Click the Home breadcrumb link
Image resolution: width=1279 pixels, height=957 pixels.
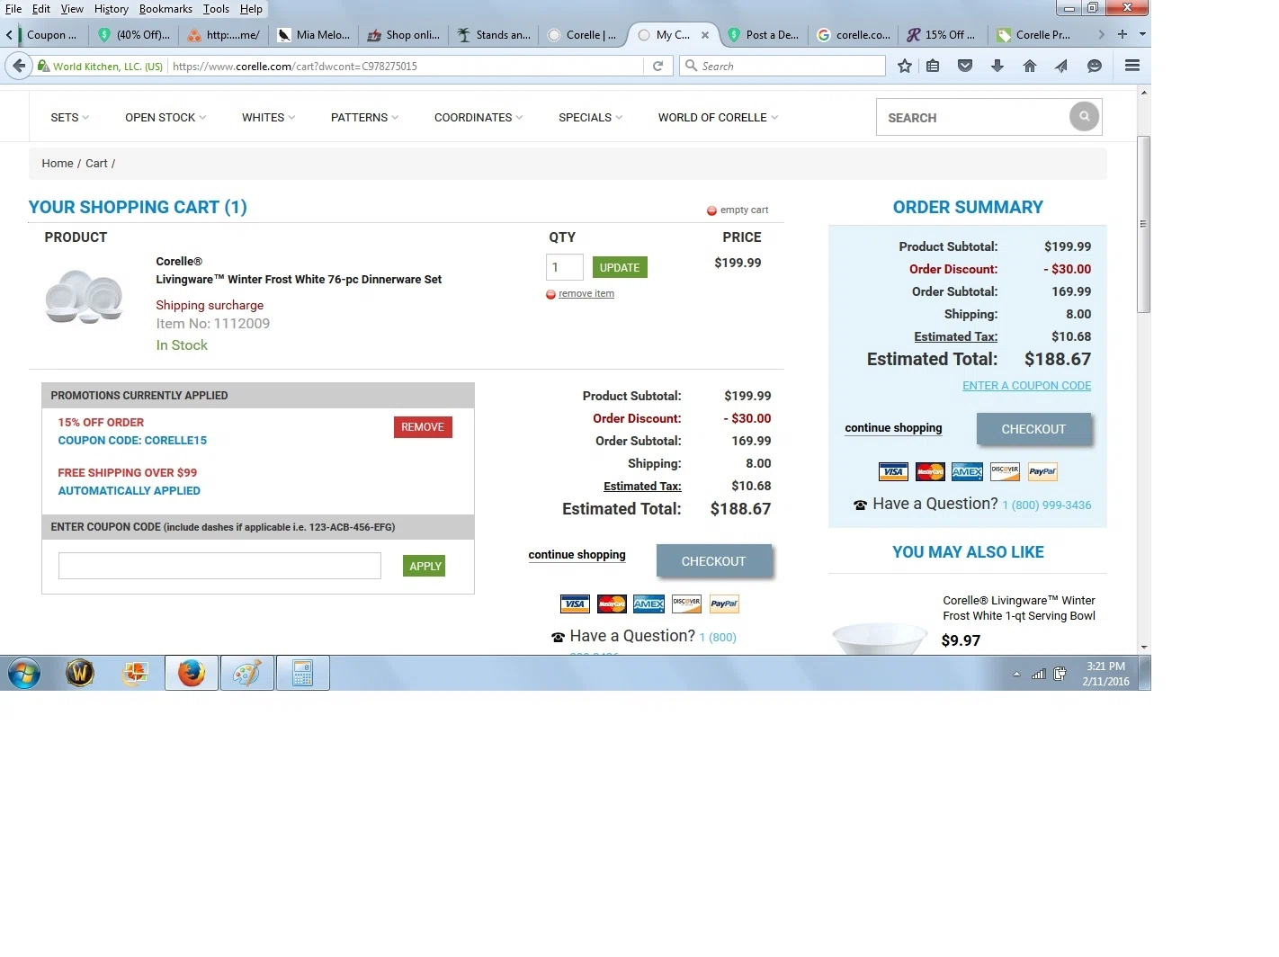pos(58,164)
